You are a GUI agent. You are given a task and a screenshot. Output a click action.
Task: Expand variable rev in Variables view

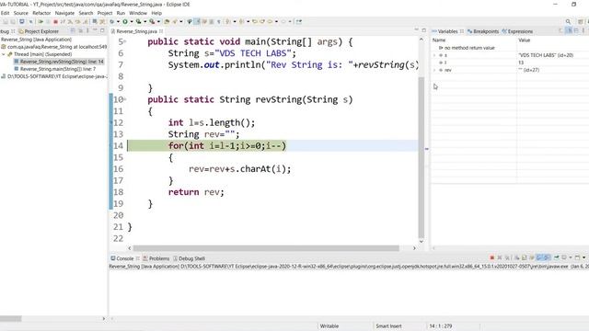coord(434,70)
